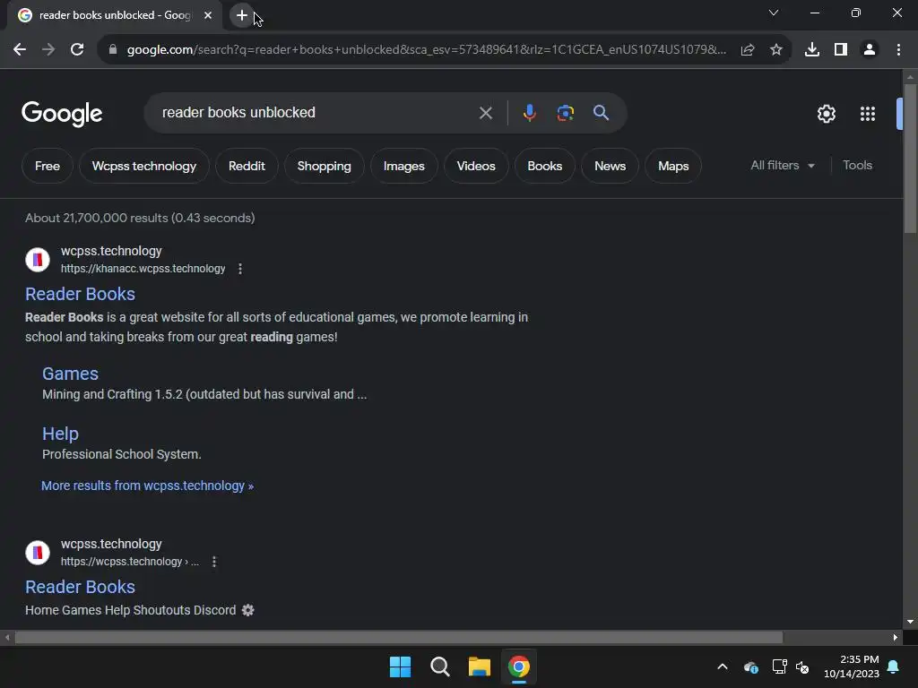Screen dimensions: 918x688
Task: Open the notification bell
Action: point(894,666)
